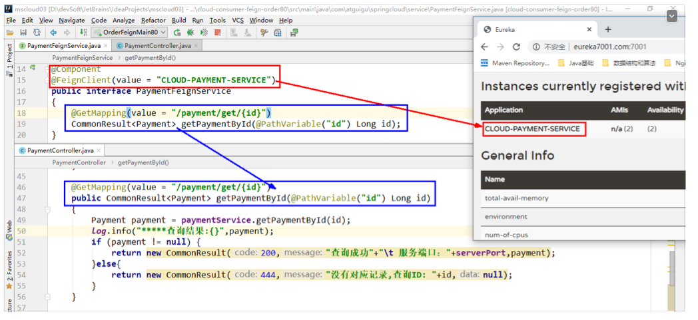Open the OrderFeignMain80 run configuration dropdown
Image resolution: width=698 pixels, height=320 pixels.
coord(130,32)
